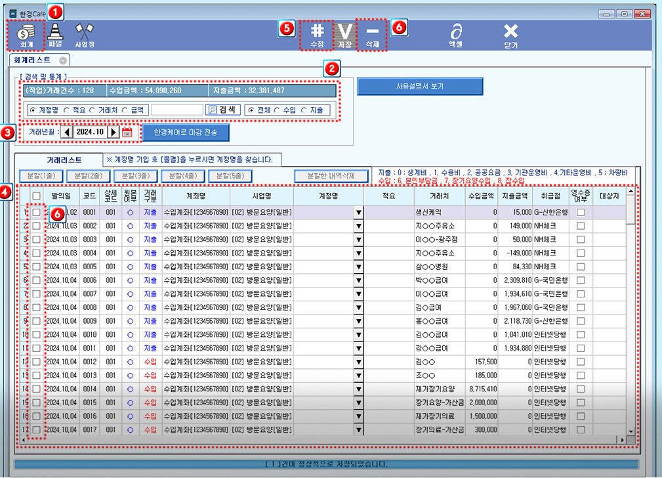Viewport: 662px width, 478px height.
Task: Click the 분할(2줄) button
Action: click(88, 176)
